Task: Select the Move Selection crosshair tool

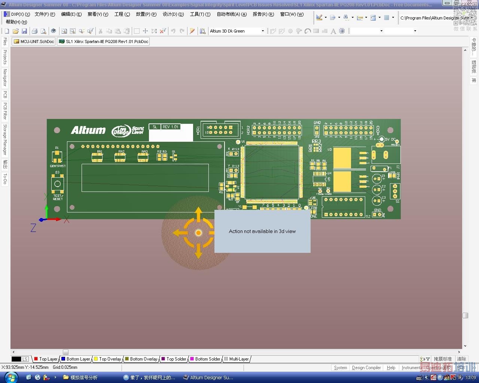Action: point(145,31)
